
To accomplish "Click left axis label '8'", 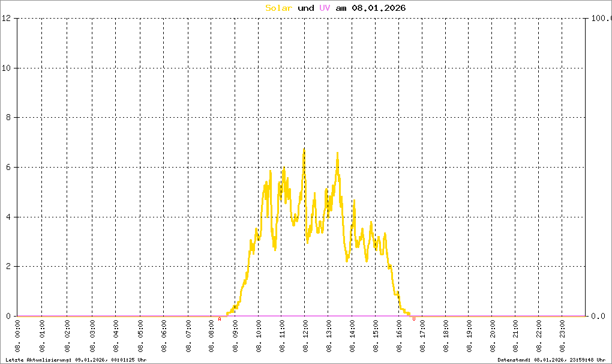I will point(8,118).
